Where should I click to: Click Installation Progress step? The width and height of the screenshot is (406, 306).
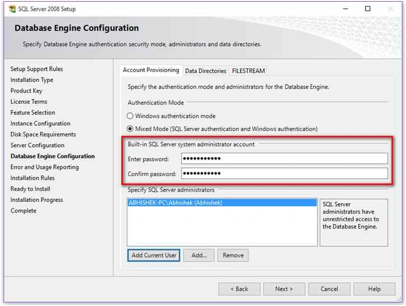point(36,200)
